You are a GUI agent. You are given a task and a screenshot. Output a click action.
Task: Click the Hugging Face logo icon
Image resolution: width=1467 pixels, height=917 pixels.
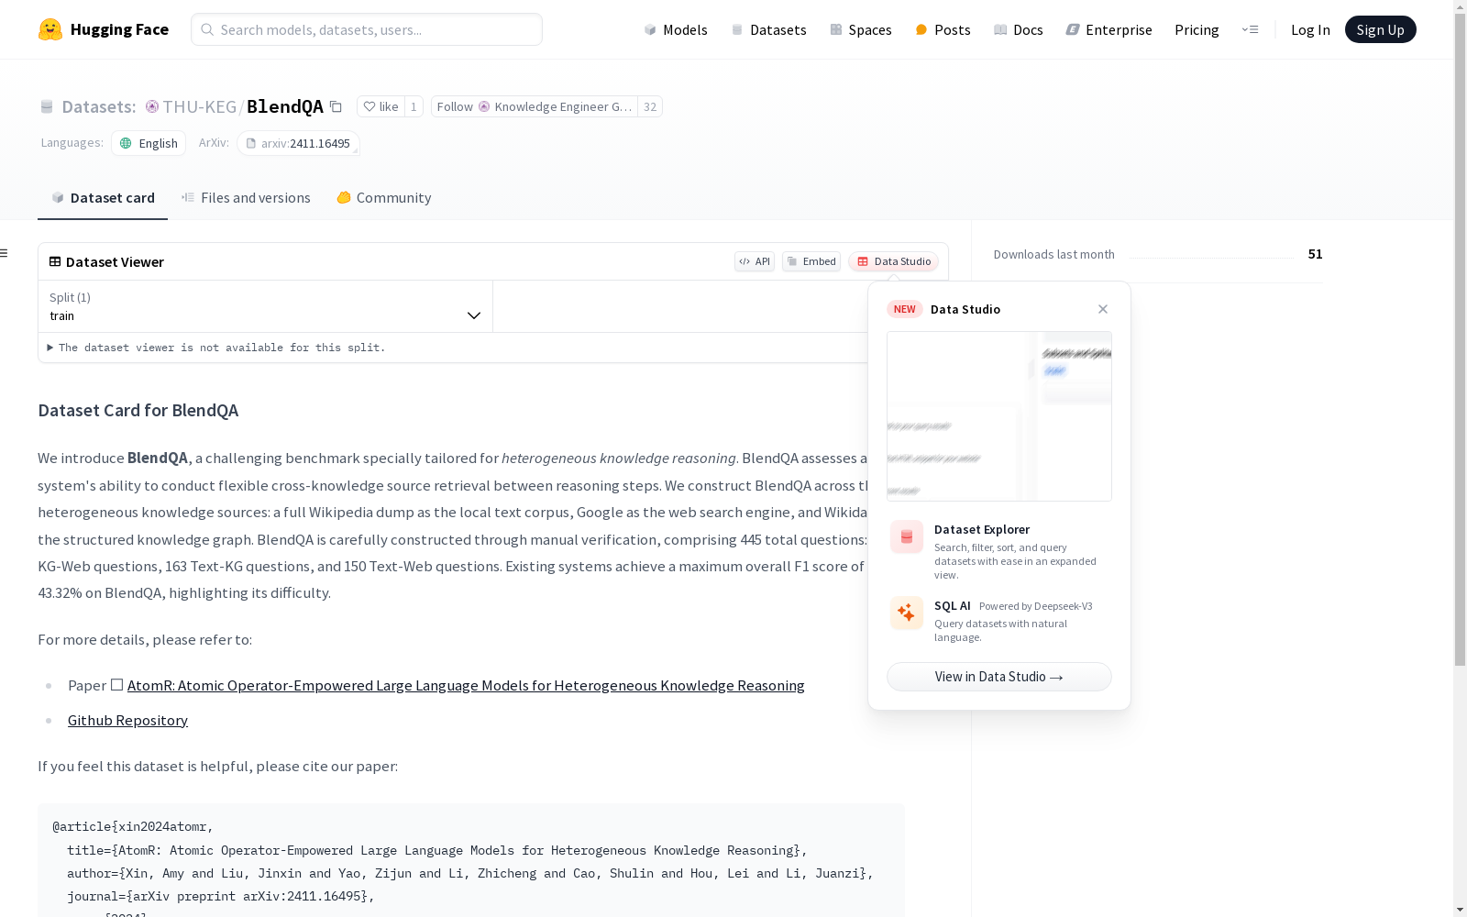(x=50, y=29)
